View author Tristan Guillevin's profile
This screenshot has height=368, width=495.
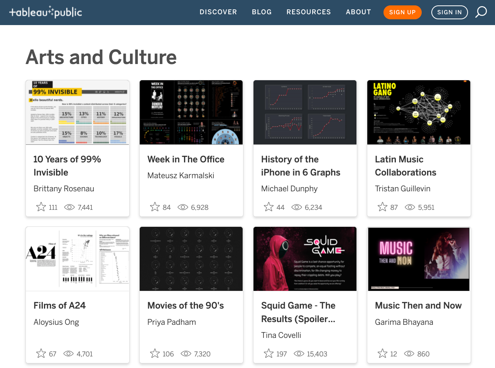[402, 189]
